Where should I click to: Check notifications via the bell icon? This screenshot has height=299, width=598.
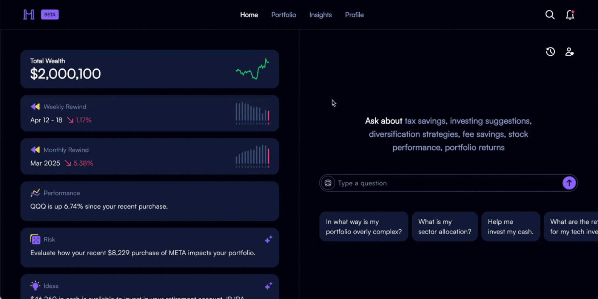tap(570, 15)
